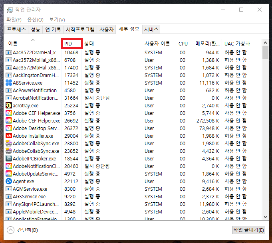Click the AppleMobileDevice... process icon

click(x=9, y=211)
